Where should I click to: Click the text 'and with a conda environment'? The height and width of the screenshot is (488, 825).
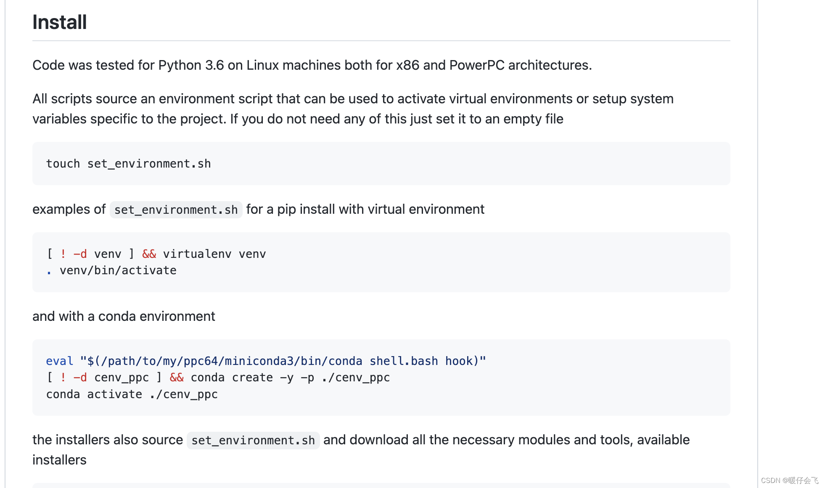point(124,316)
